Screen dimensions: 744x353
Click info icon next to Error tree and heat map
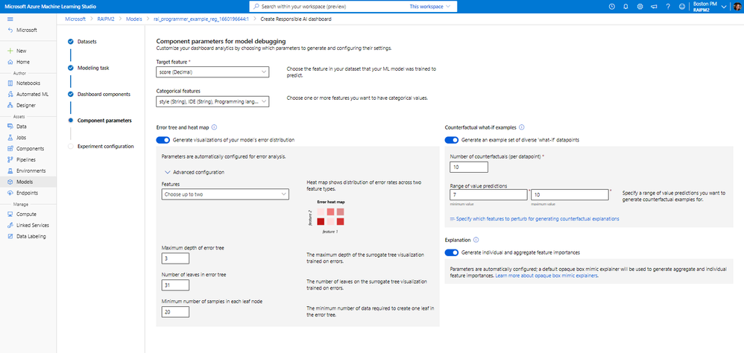(x=214, y=127)
